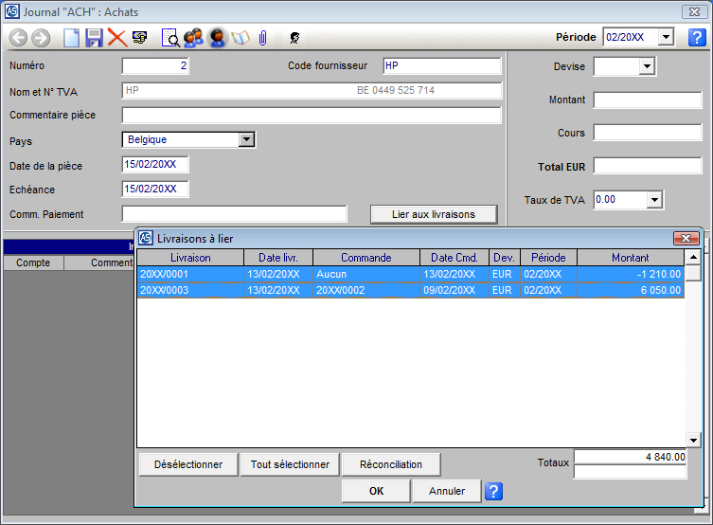Click the search magnifier document icon
Viewport: 713px width, 525px height.
(x=170, y=38)
